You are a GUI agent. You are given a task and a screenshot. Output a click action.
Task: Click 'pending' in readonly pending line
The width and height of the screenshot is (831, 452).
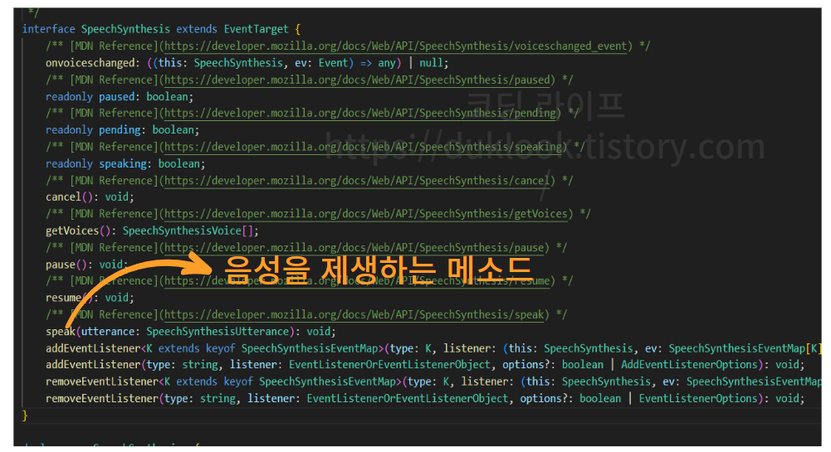[x=120, y=130]
